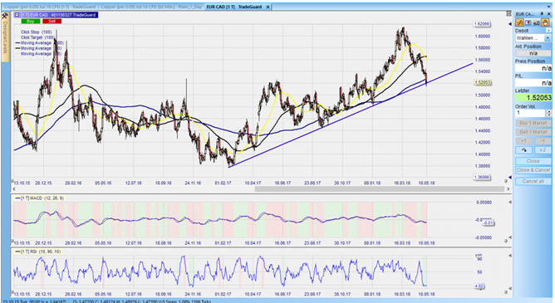Click the yellow 1.52053 current price label
This screenshot has width=555, height=303.
click(x=483, y=82)
